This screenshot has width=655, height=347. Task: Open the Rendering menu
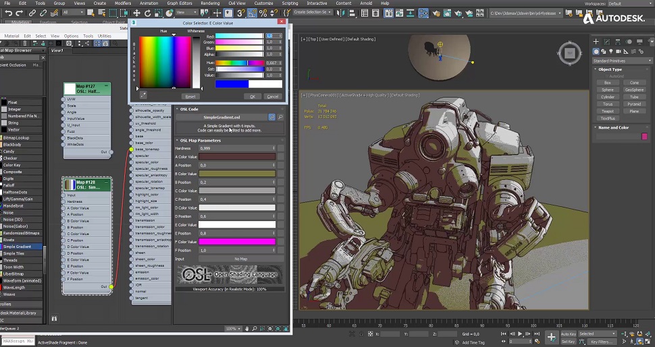click(x=210, y=3)
